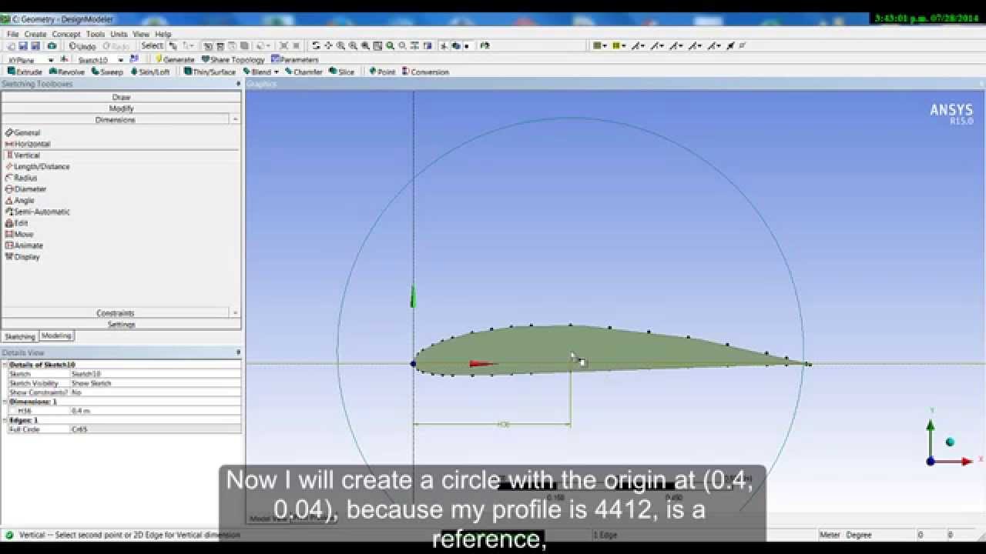Open the Settings toolbox section
Image resolution: width=986 pixels, height=554 pixels.
click(121, 325)
